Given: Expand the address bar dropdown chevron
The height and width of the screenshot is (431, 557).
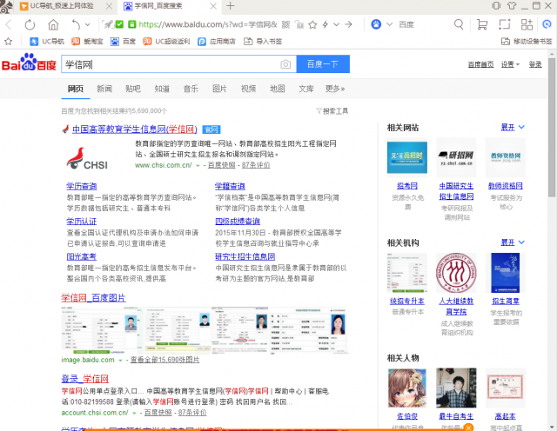Looking at the screenshot, I should tap(336, 24).
